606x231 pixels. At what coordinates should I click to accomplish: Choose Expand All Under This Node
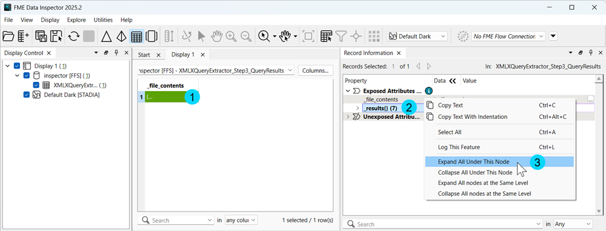(x=499, y=161)
